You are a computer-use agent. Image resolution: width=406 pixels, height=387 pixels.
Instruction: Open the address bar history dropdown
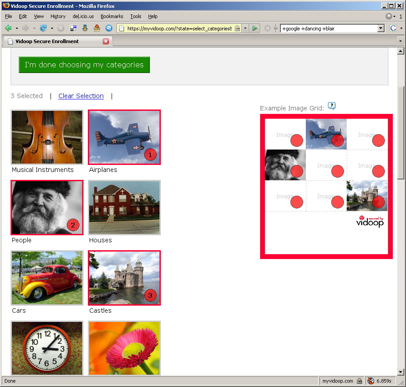point(245,28)
